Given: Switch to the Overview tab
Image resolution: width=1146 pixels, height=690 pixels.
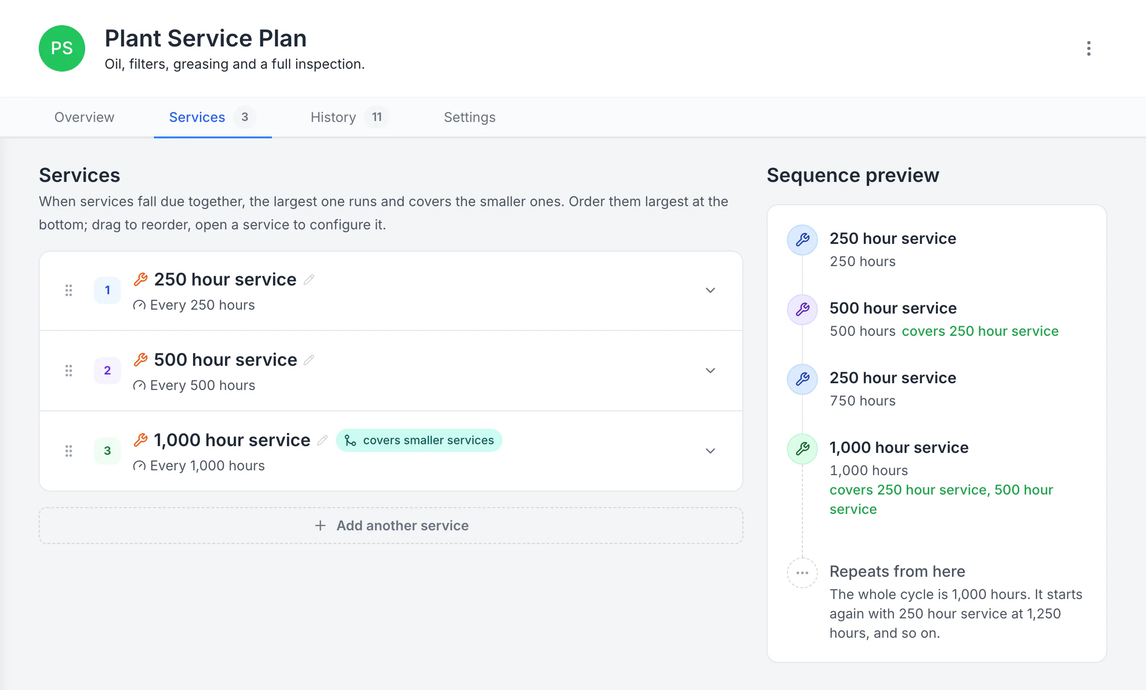Looking at the screenshot, I should point(84,117).
